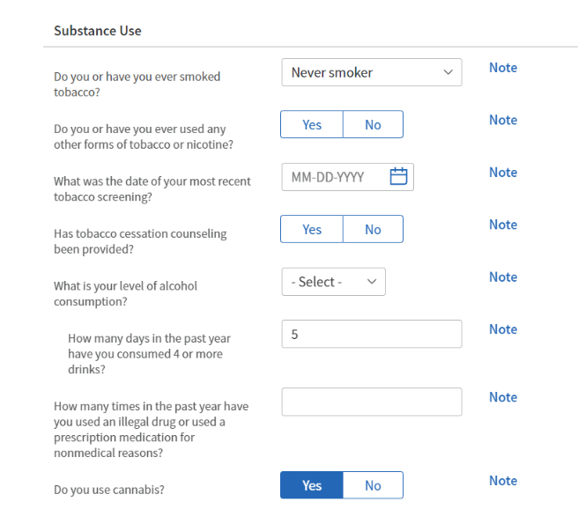This screenshot has width=578, height=524.
Task: Select No for cannabis use
Action: pos(373,485)
